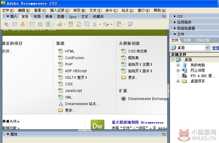Create from CSS 样式表 template
219x143 pixels.
tap(138, 51)
